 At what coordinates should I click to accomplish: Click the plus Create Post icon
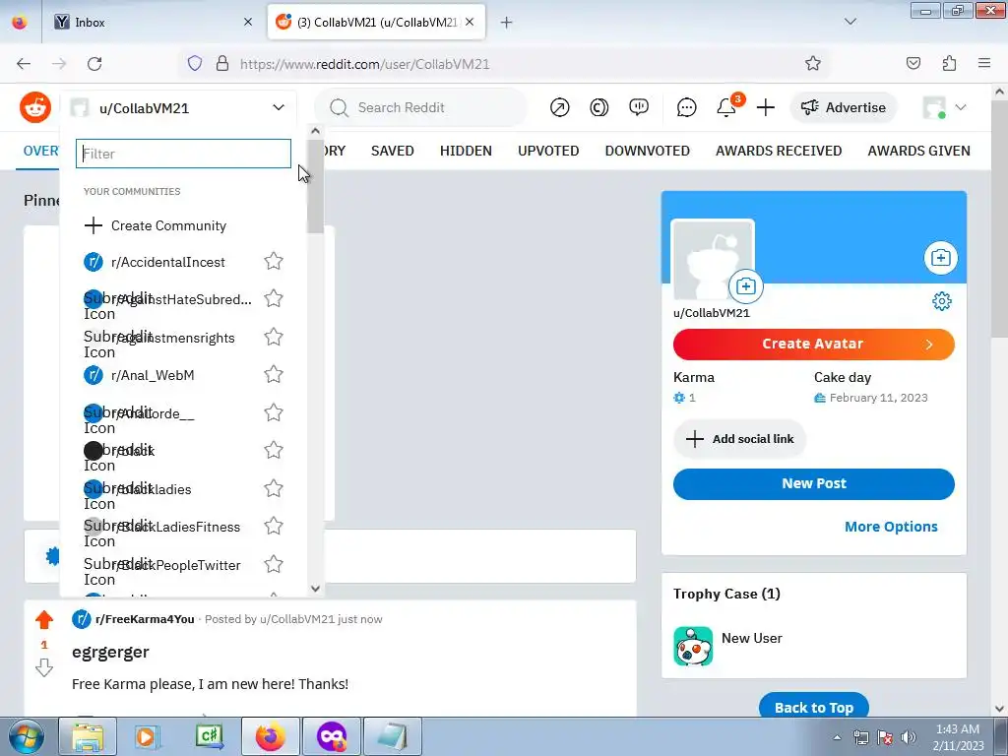(765, 107)
